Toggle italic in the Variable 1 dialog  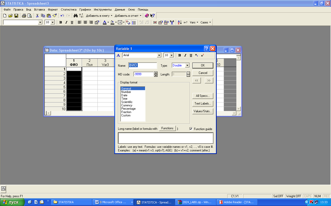(185, 55)
